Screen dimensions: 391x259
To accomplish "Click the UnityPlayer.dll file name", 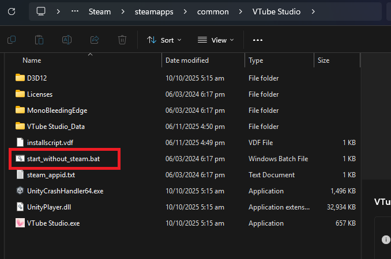I will (x=49, y=207).
